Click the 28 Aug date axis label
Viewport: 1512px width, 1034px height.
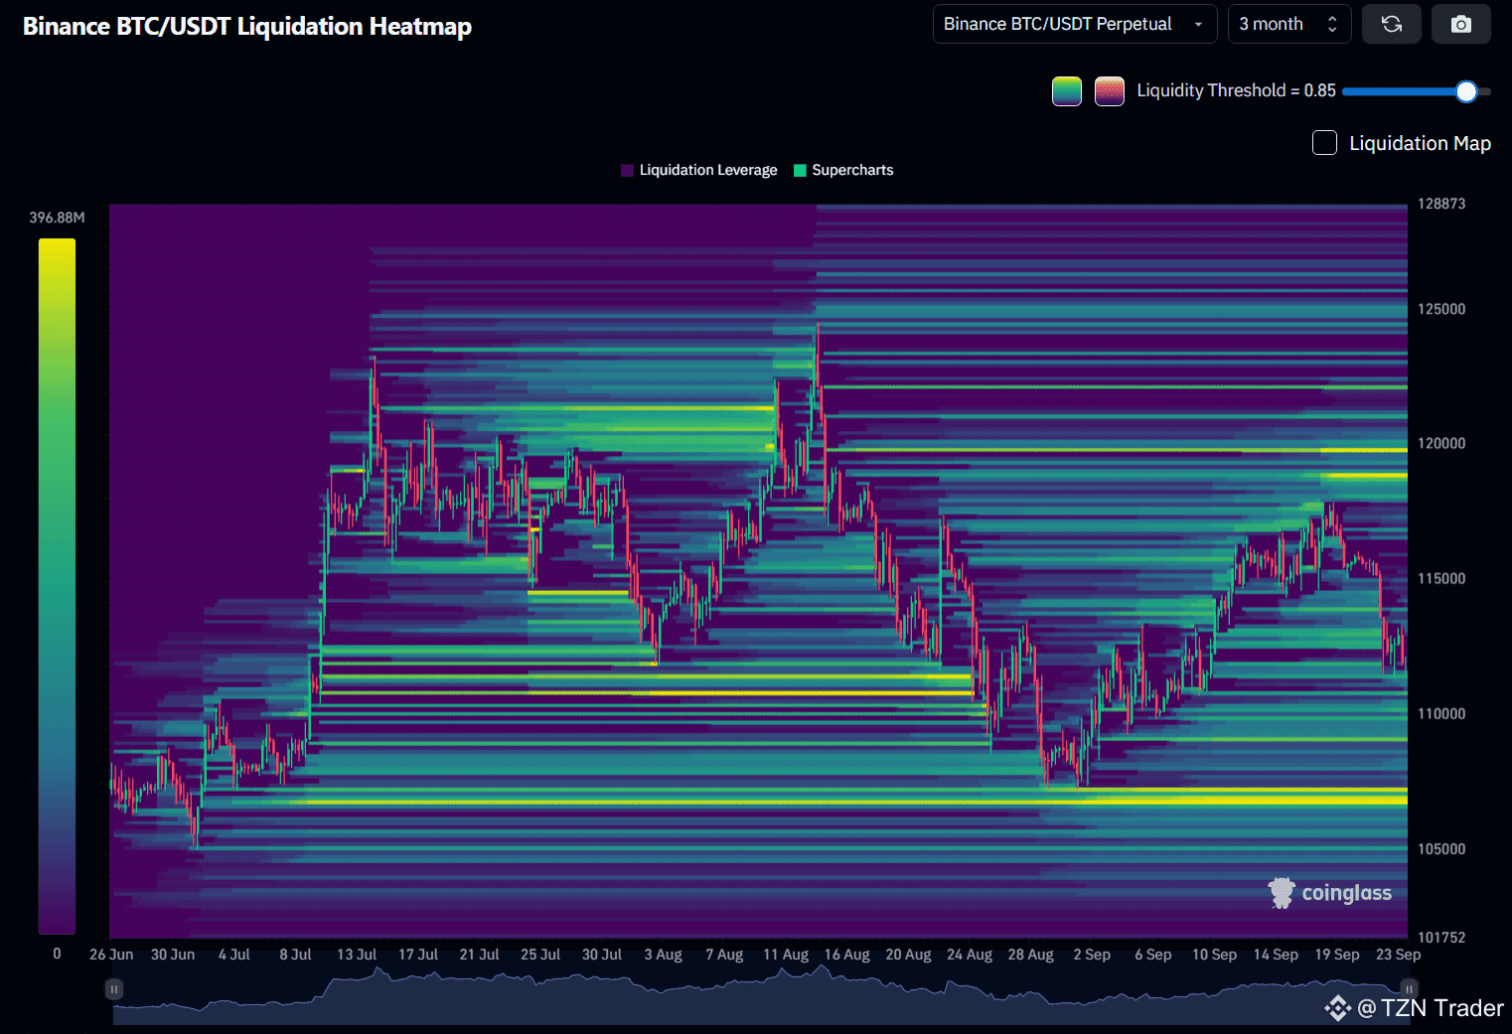(x=1031, y=955)
